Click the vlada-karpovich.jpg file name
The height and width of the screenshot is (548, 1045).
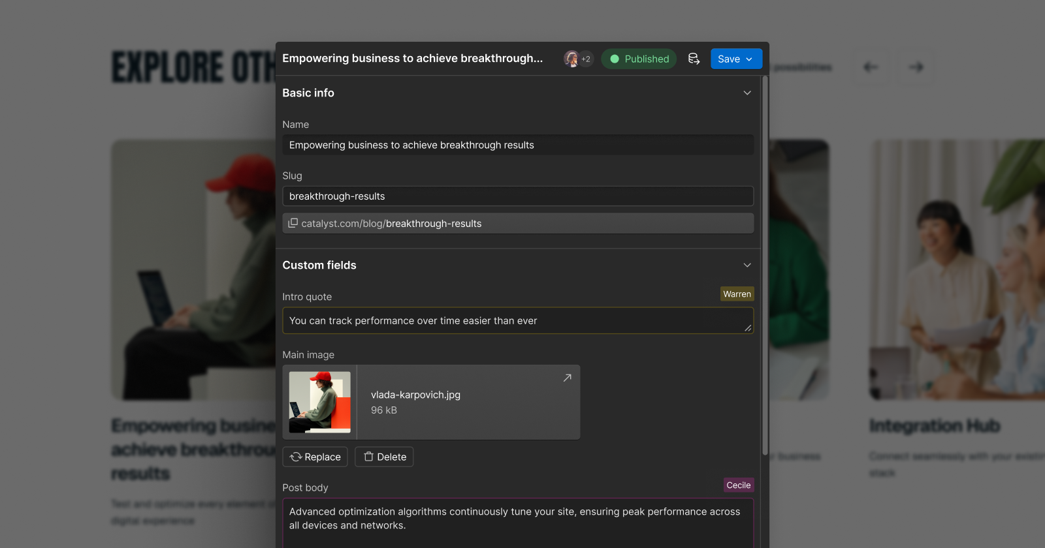(415, 395)
